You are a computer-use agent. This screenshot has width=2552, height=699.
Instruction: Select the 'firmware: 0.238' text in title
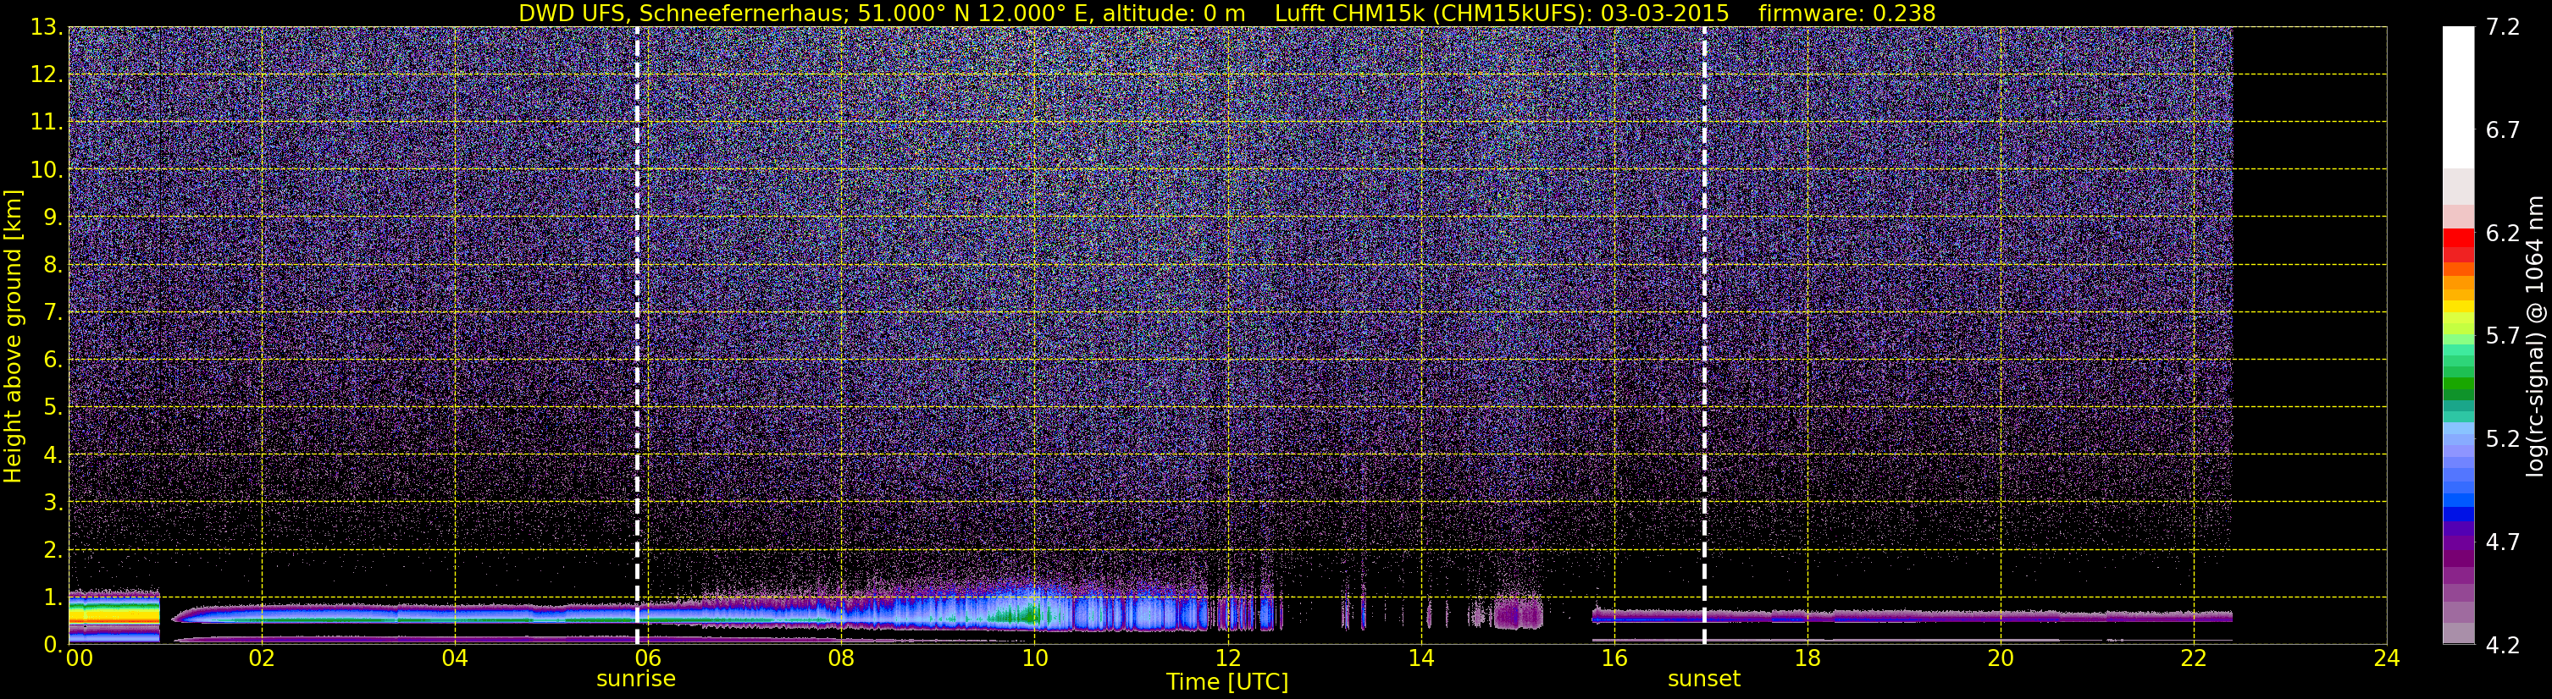(x=1846, y=14)
